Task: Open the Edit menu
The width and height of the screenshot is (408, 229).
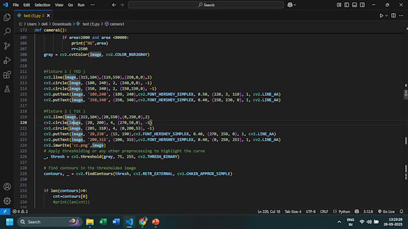Action: pyautogui.click(x=26, y=5)
